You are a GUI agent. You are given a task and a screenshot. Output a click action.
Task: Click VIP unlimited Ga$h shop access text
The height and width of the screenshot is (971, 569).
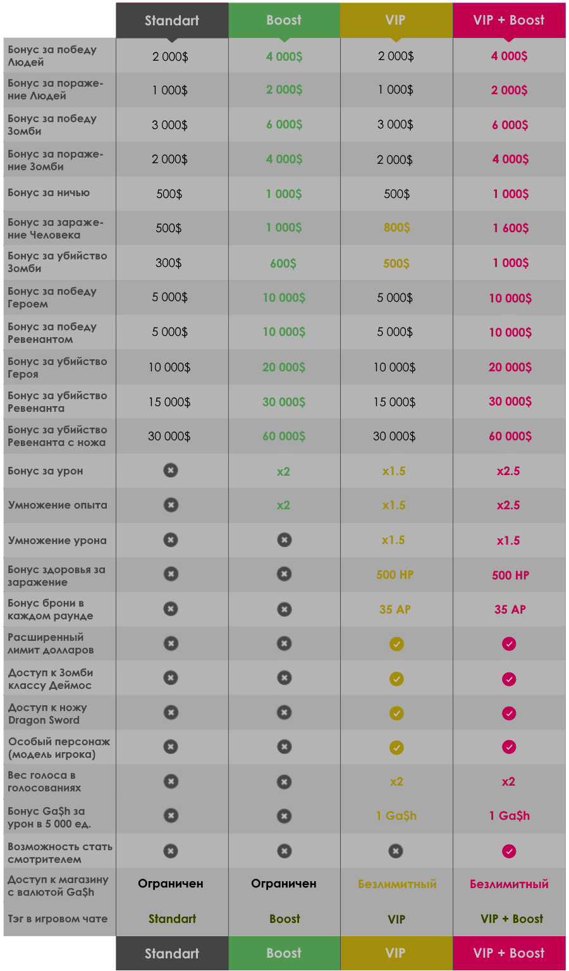397,884
